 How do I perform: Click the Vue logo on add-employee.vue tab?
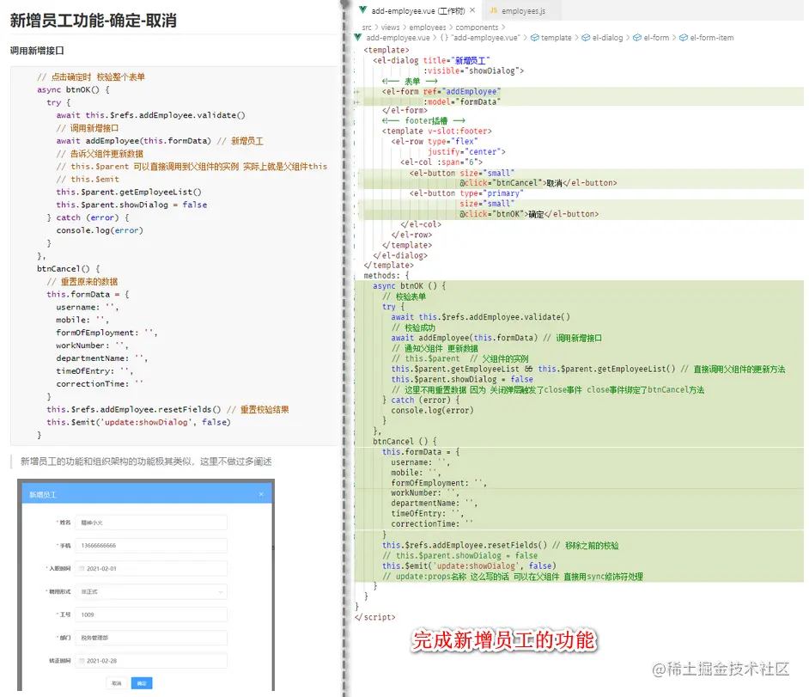tap(362, 9)
